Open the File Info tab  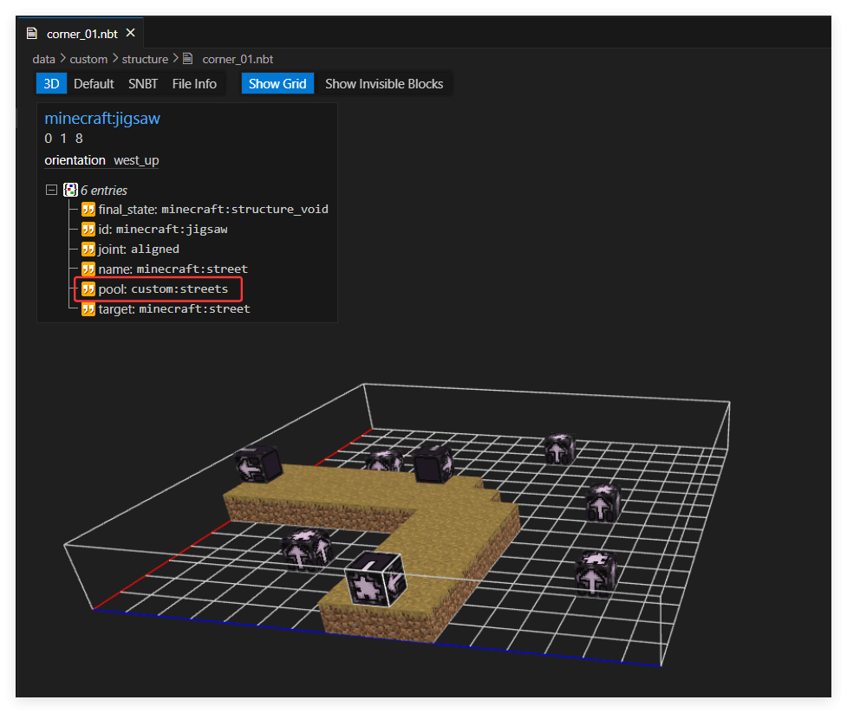pos(194,84)
